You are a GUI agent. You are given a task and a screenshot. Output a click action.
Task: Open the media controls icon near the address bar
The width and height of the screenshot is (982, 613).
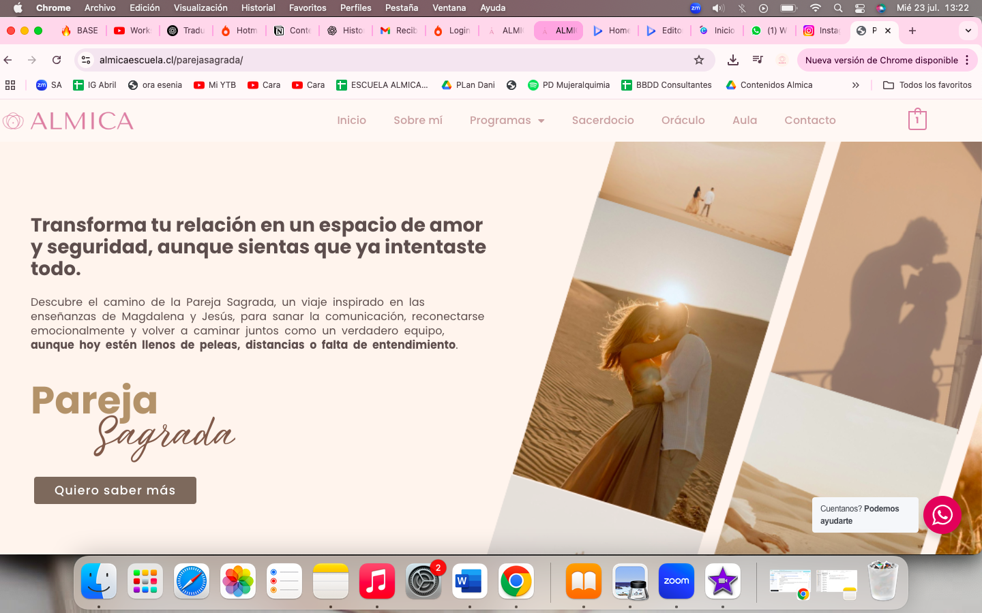click(x=757, y=60)
